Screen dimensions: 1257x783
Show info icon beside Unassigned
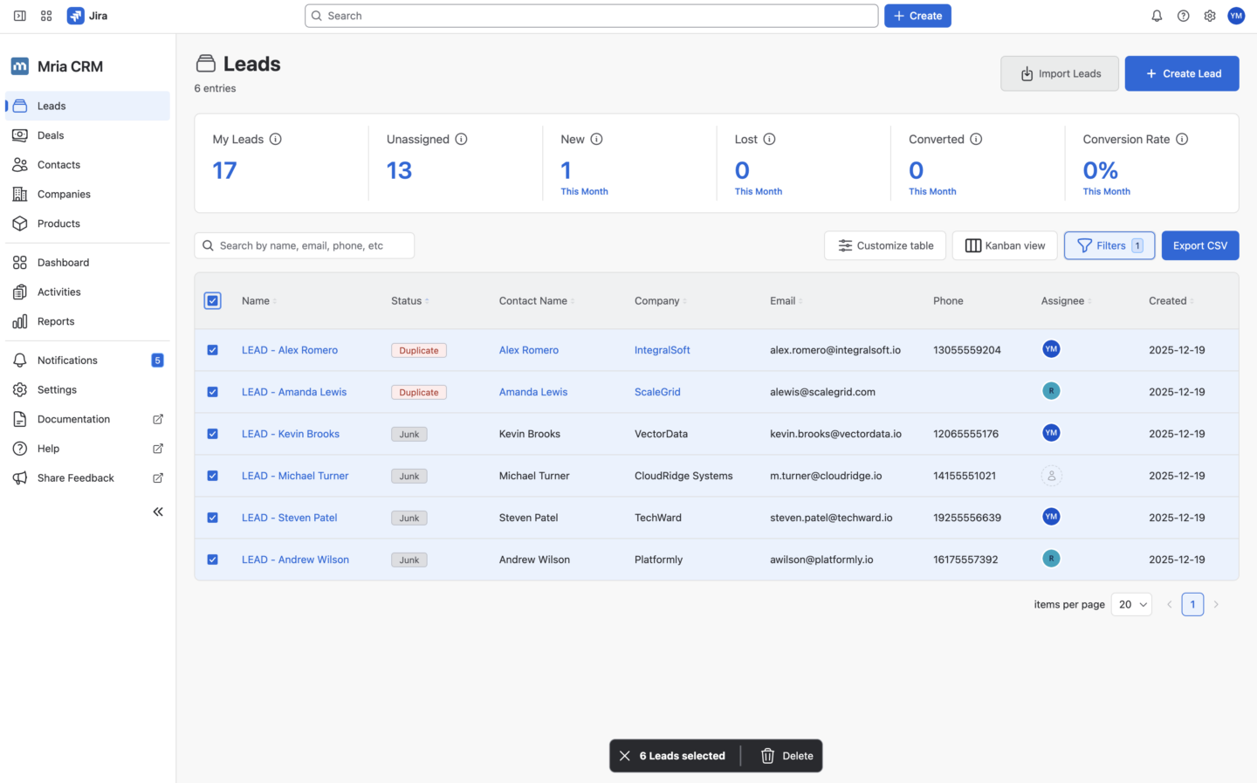[x=461, y=139]
